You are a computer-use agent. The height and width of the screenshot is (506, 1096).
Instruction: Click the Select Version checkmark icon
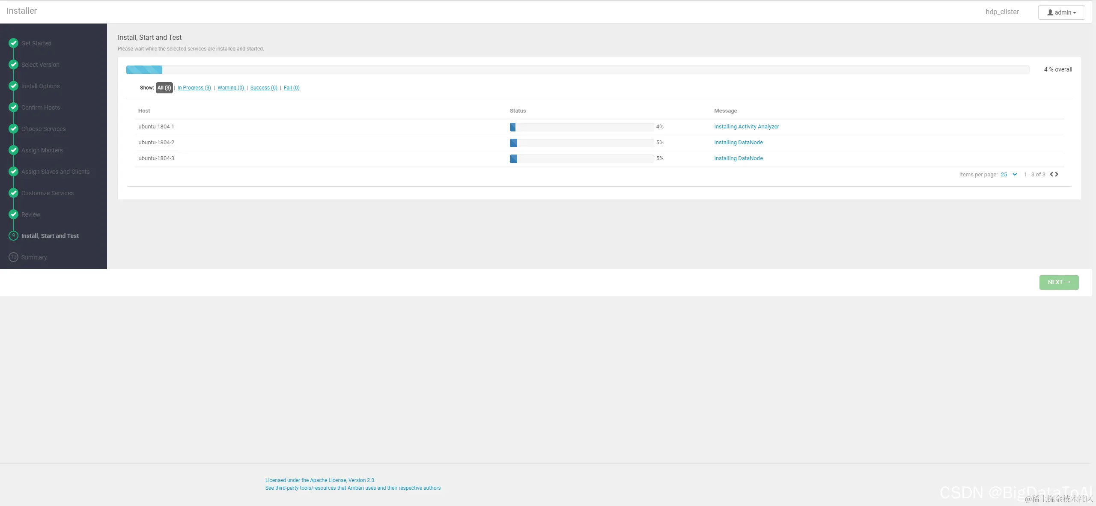tap(13, 65)
